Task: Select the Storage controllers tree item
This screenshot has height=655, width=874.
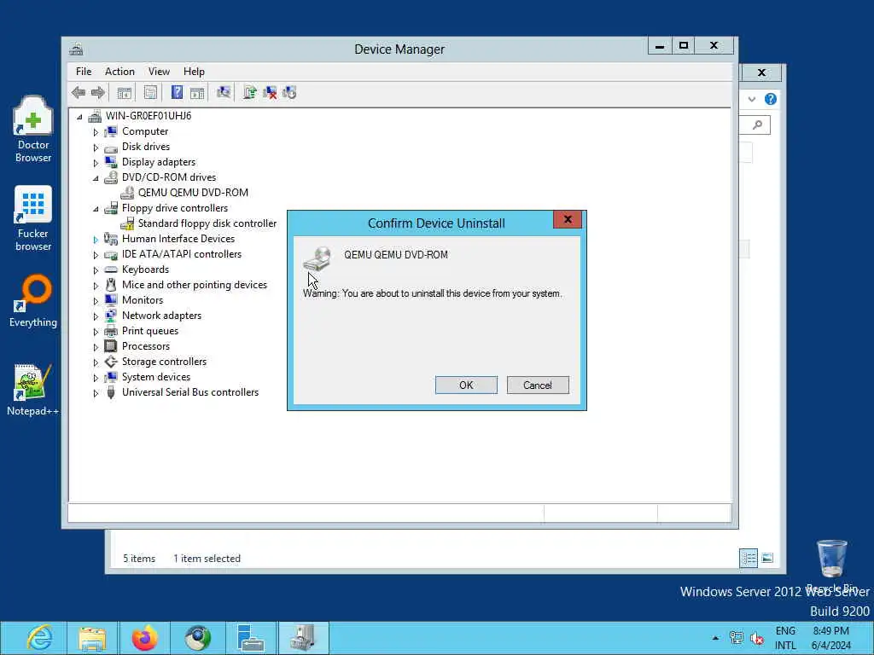Action: tap(164, 362)
